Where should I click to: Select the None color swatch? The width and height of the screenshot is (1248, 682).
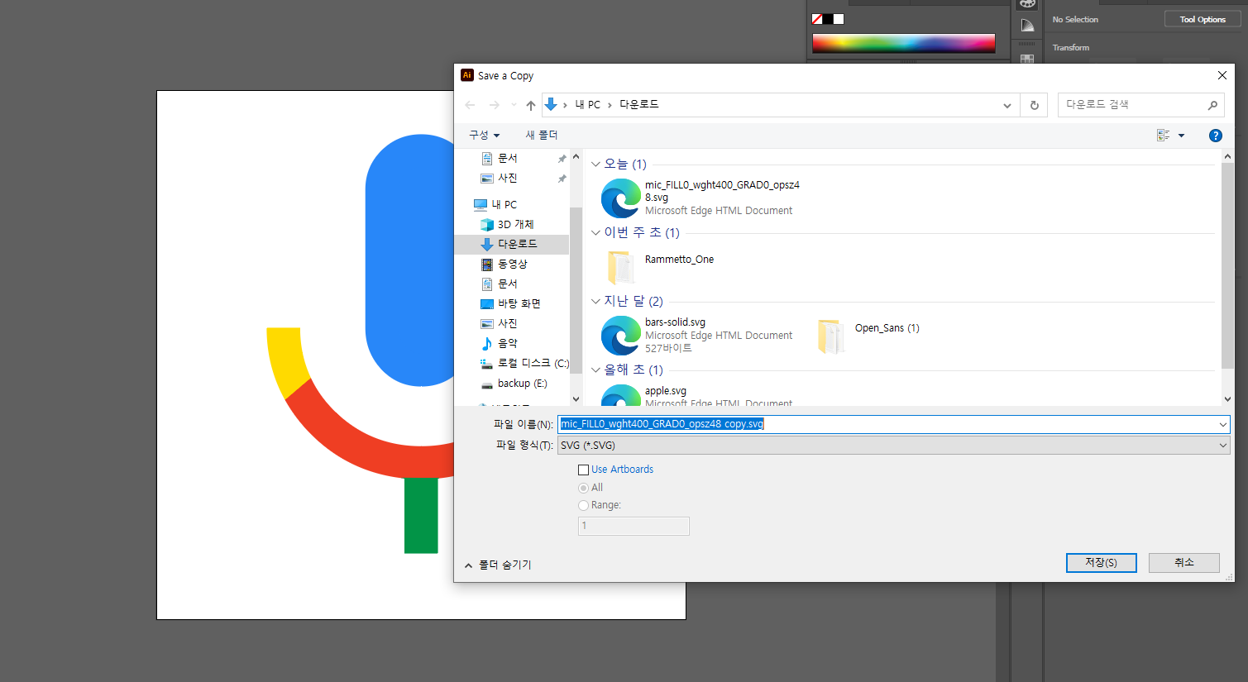point(817,19)
